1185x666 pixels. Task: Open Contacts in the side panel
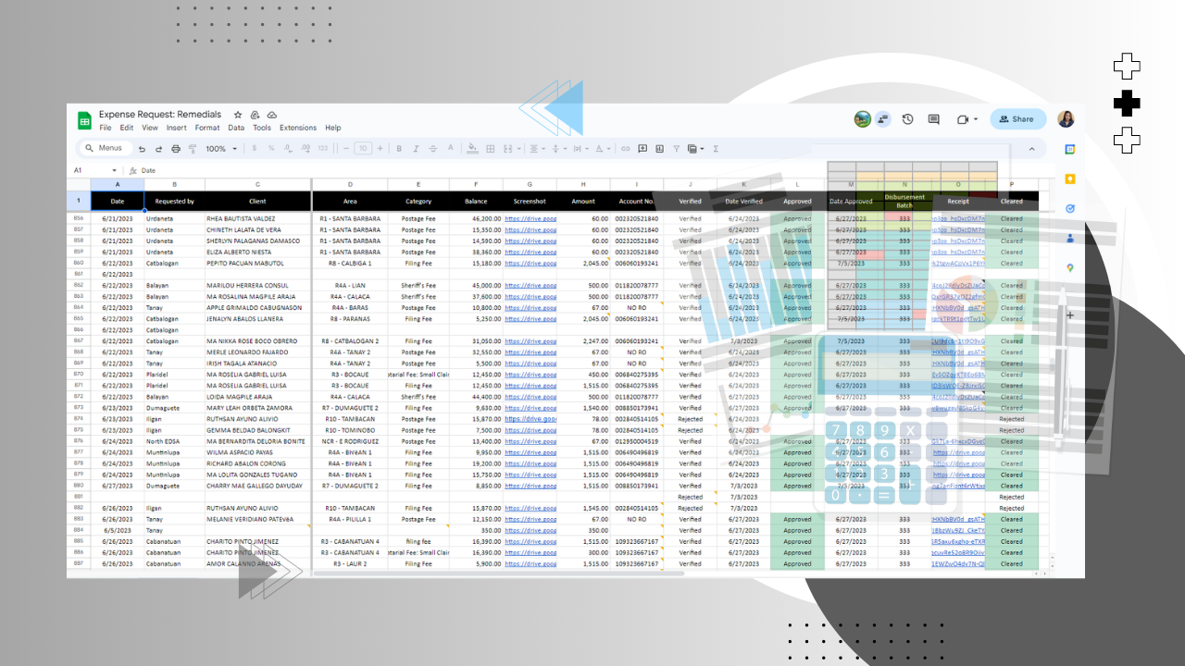[1069, 238]
